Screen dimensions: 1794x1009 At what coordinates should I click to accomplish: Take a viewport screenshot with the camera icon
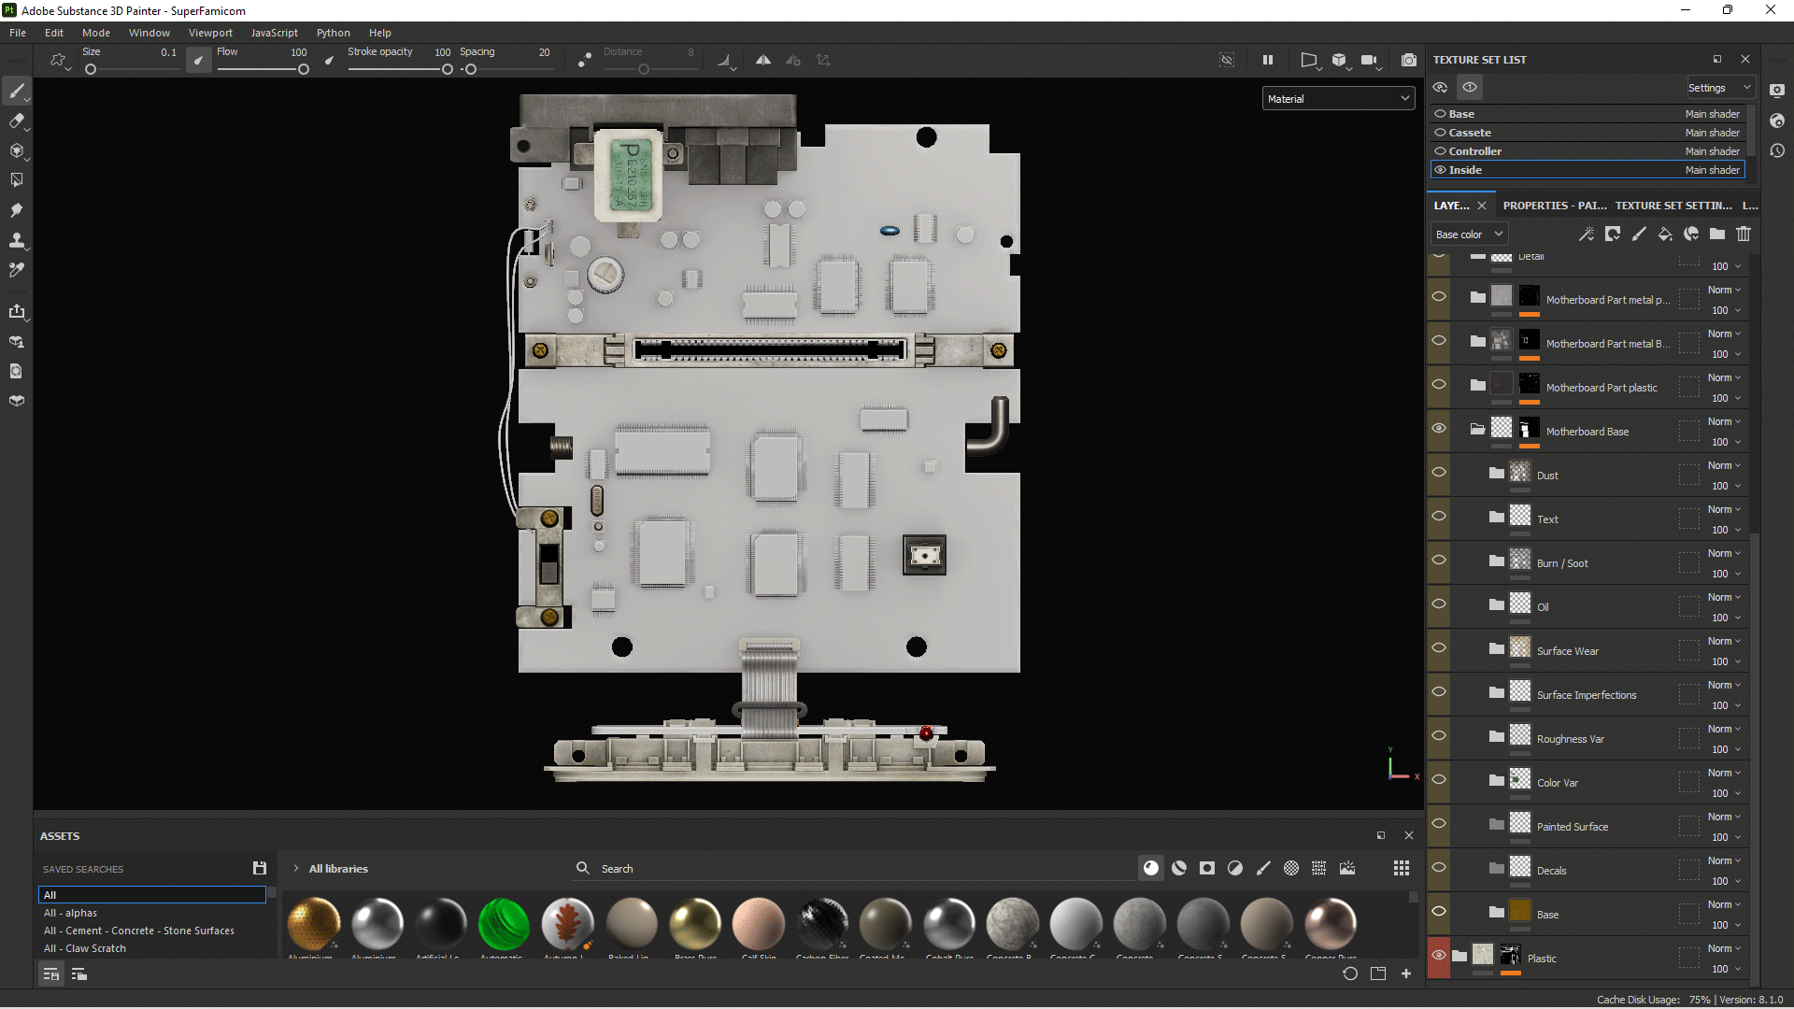pyautogui.click(x=1409, y=60)
